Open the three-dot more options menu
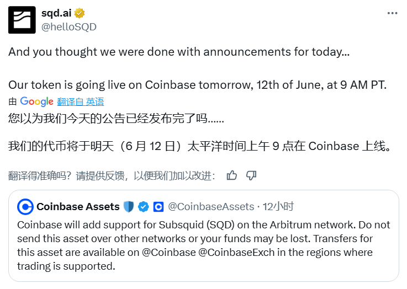This screenshot has width=407, height=289. pyautogui.click(x=392, y=13)
